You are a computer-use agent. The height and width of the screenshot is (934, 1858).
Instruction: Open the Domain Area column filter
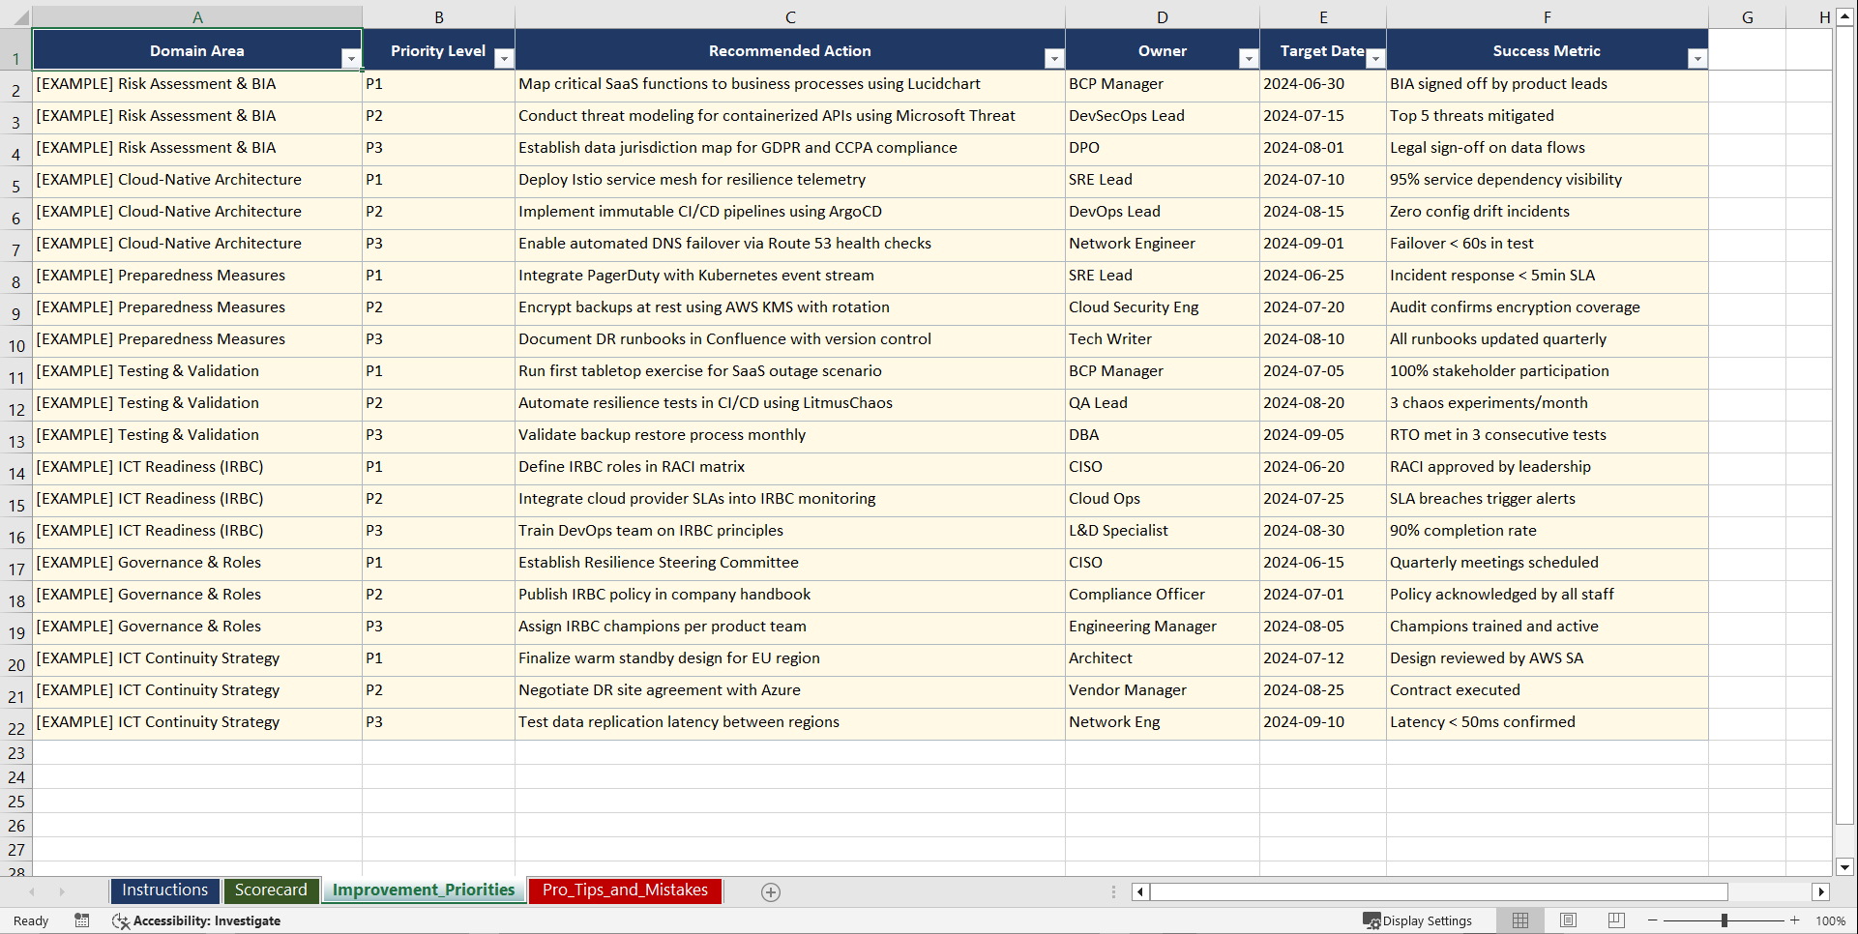click(x=351, y=59)
